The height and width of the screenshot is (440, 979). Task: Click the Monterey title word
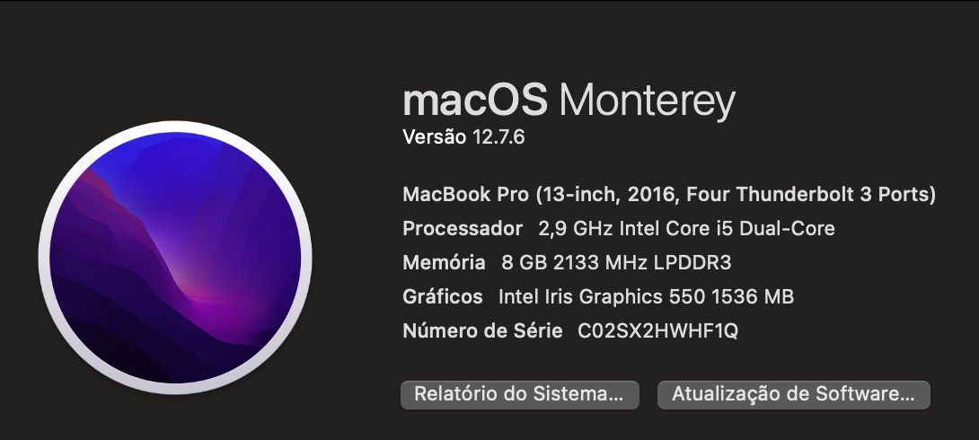(647, 101)
